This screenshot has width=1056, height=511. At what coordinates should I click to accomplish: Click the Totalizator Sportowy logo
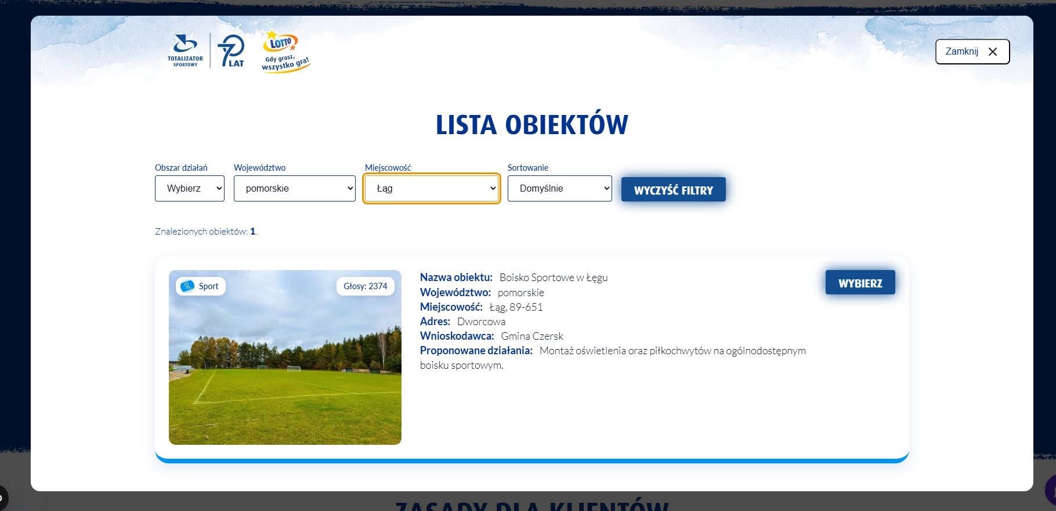(185, 51)
